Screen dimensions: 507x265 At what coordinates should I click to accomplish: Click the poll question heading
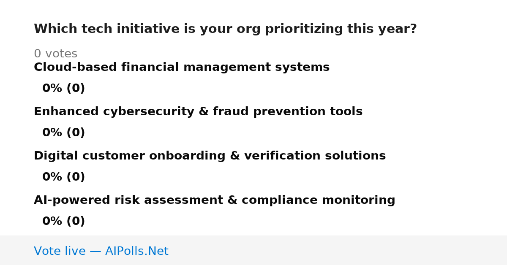coord(225,29)
